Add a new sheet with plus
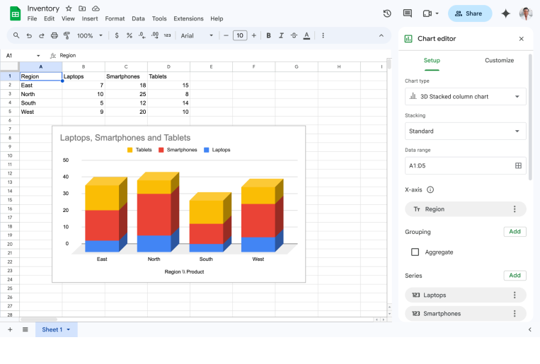This screenshot has height=364, width=540. click(x=10, y=329)
